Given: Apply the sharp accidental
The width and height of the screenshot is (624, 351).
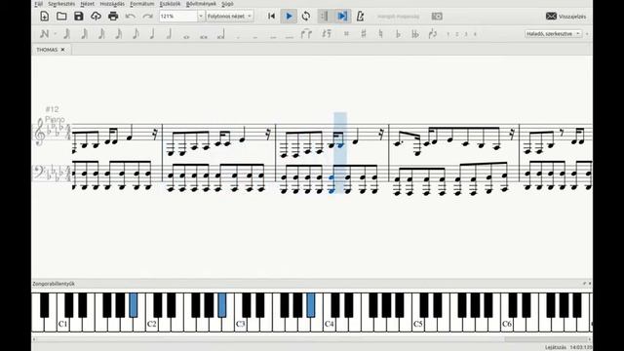Looking at the screenshot, I should click(364, 34).
